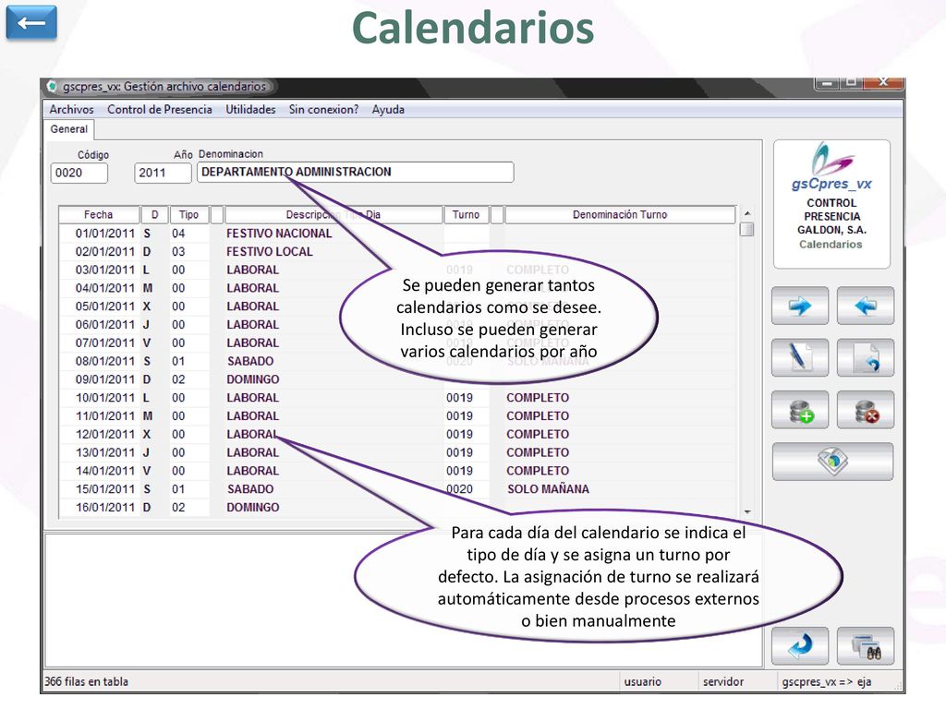Click scrollbar down arrow of table

coord(746,511)
